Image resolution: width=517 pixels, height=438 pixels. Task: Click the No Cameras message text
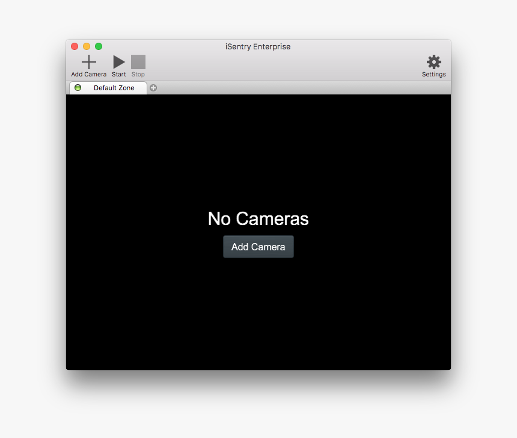(x=258, y=218)
